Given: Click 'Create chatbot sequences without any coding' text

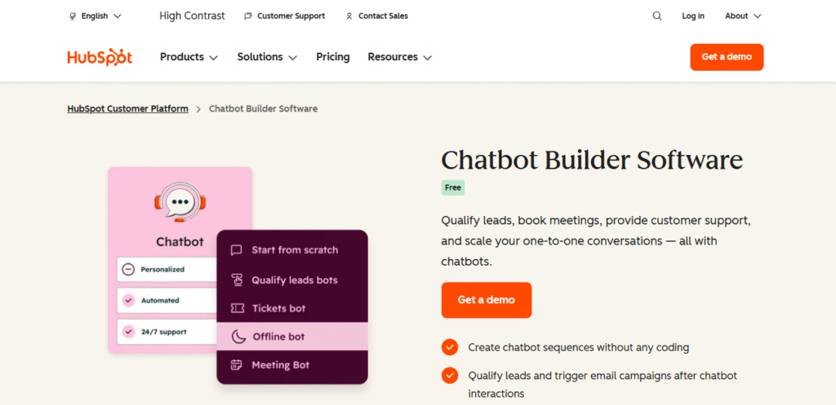Looking at the screenshot, I should click(x=579, y=347).
